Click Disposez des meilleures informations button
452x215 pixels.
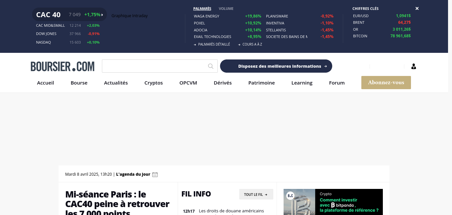pos(276,66)
